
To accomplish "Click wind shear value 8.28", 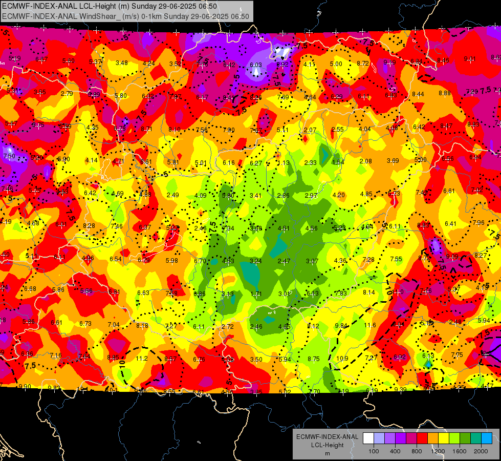I will point(89,225).
